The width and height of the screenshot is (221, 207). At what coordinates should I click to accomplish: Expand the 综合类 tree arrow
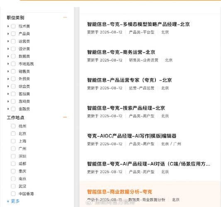tap(8, 86)
